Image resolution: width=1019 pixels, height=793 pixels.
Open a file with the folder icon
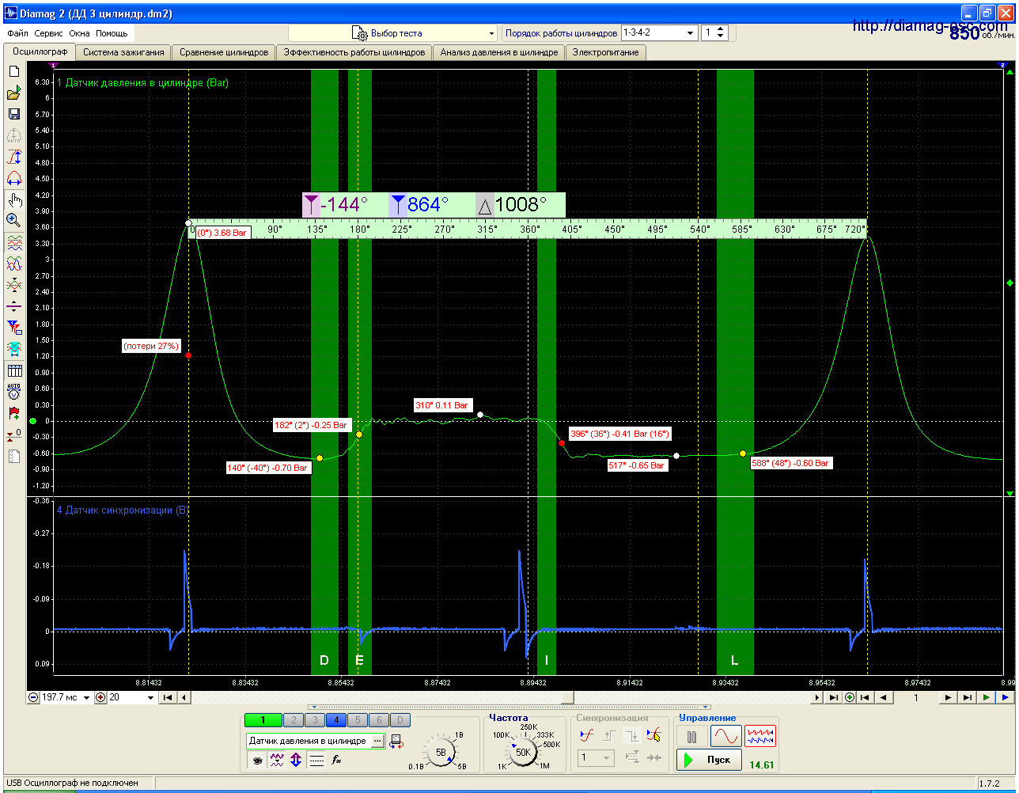click(x=13, y=93)
